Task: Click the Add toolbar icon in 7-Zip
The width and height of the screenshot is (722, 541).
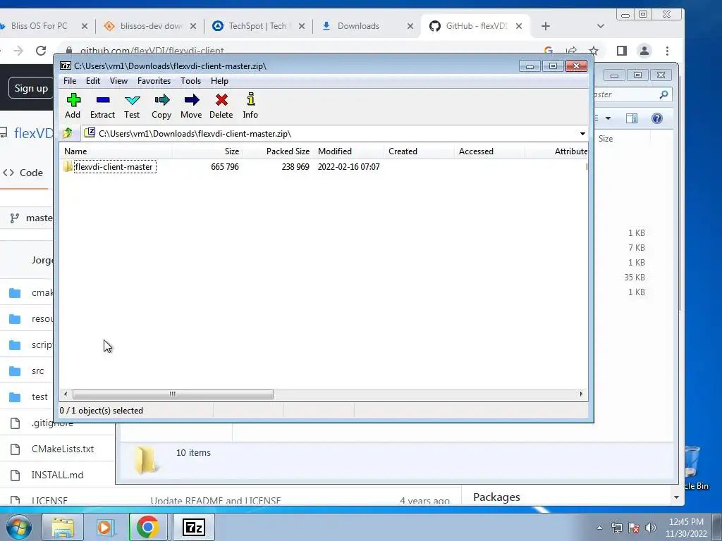Action: click(x=73, y=106)
